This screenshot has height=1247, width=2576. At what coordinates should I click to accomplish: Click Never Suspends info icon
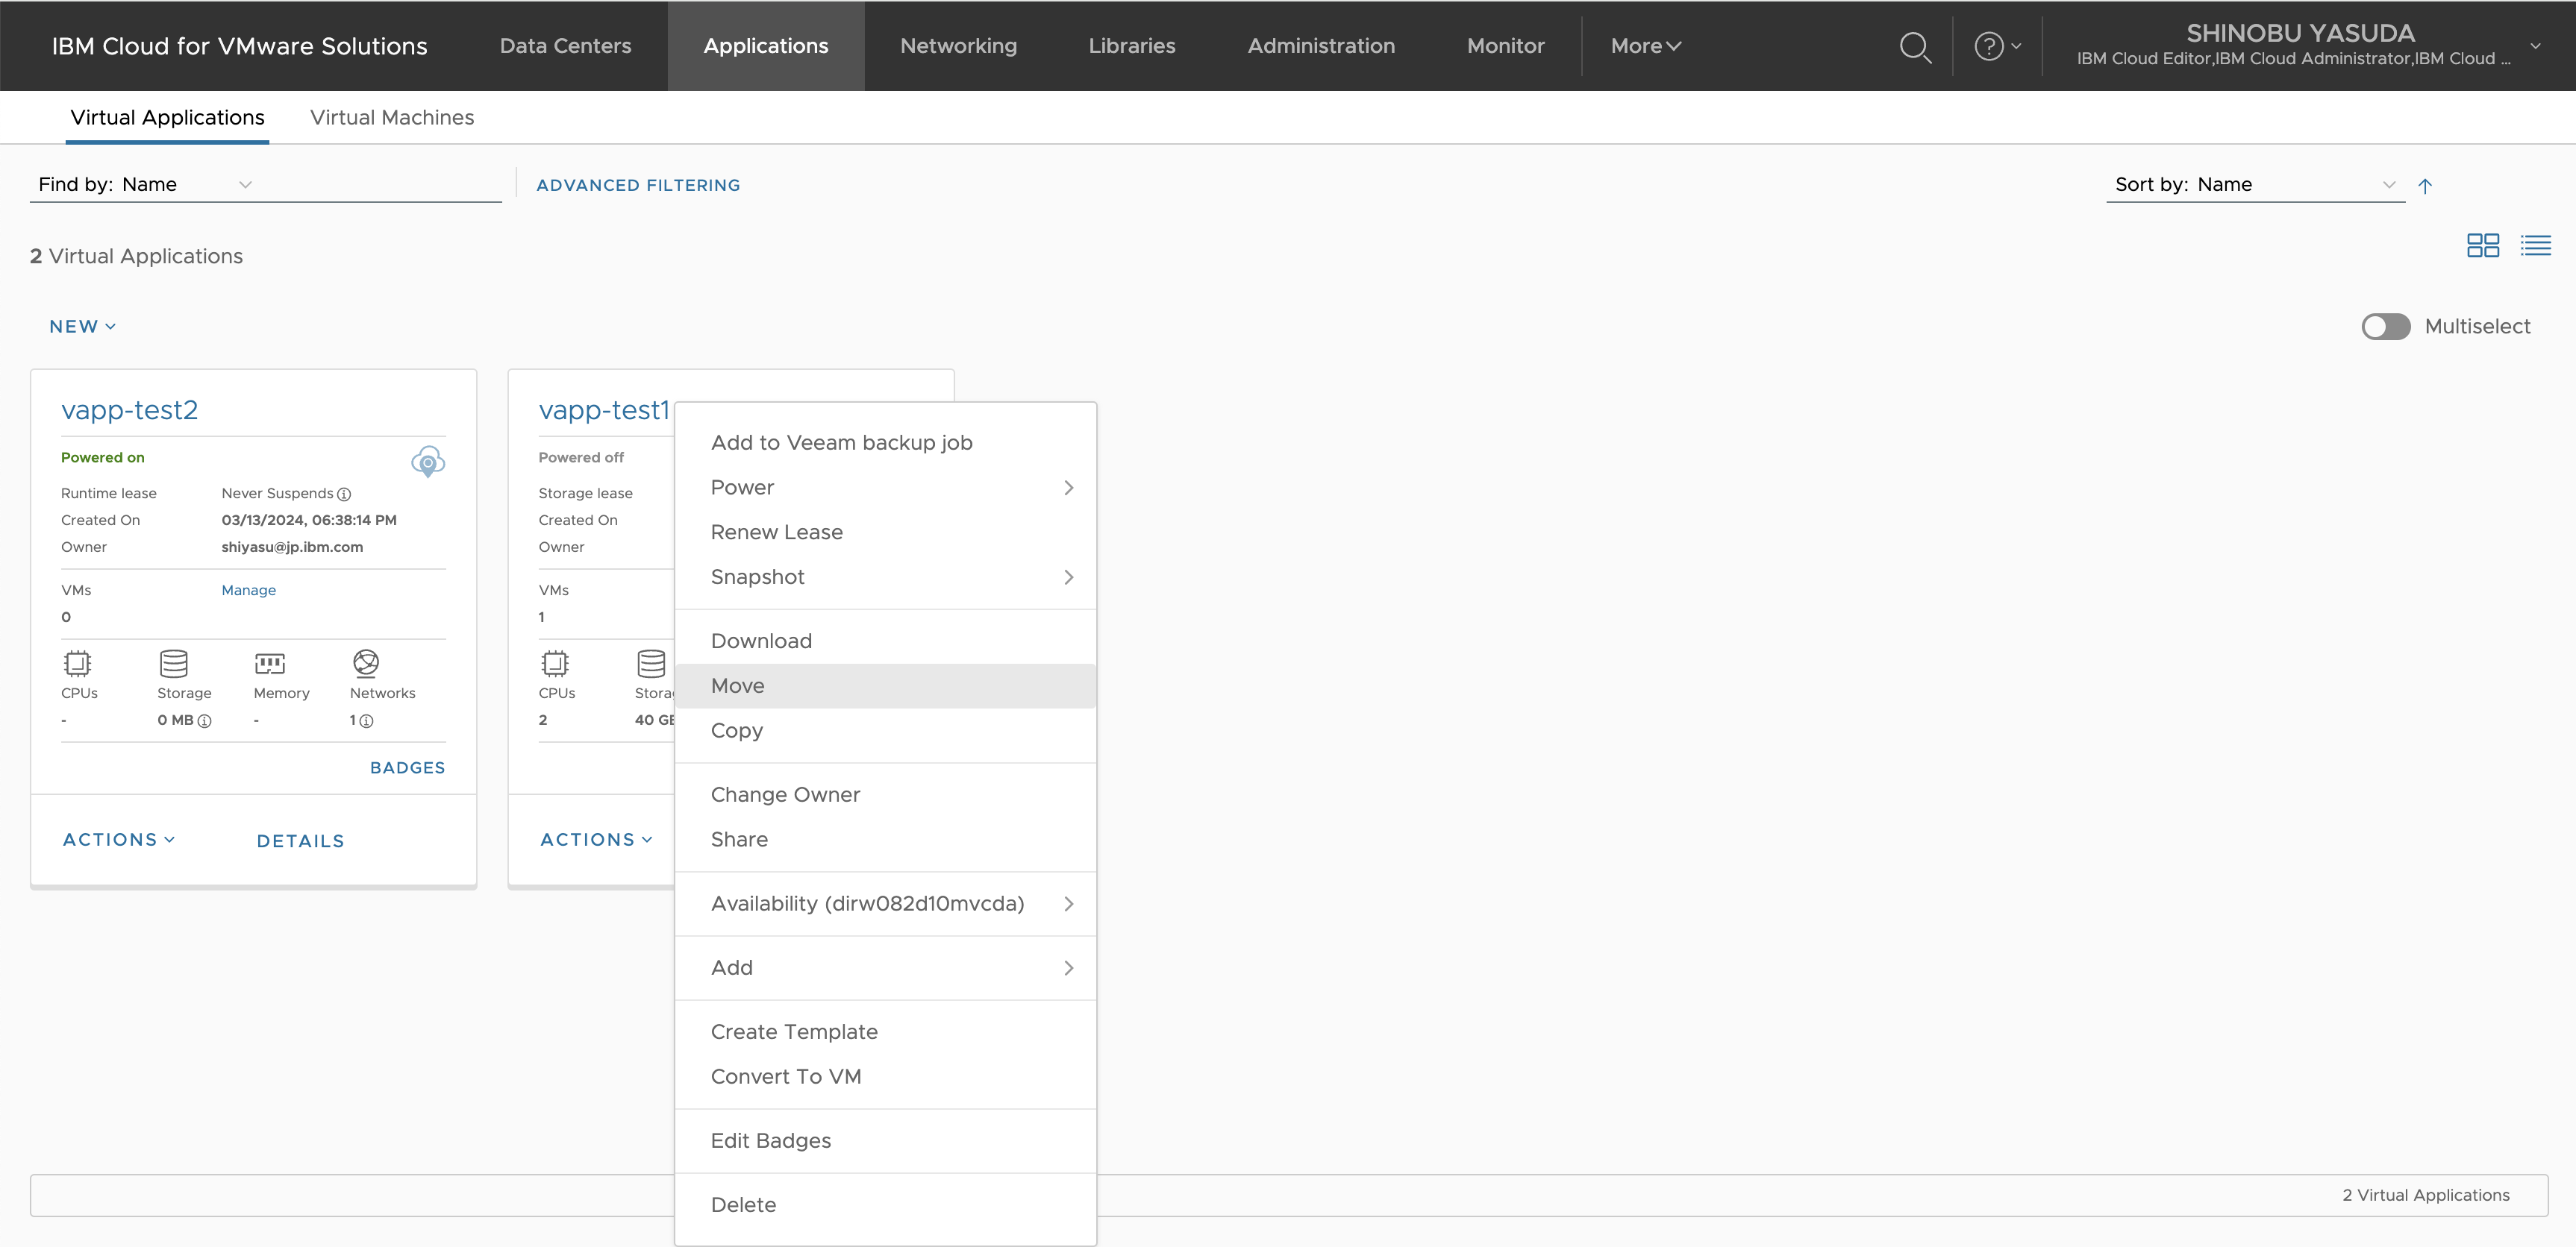click(x=344, y=494)
